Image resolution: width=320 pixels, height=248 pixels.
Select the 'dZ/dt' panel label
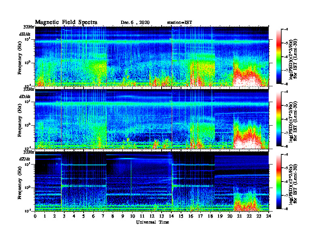click(25, 159)
